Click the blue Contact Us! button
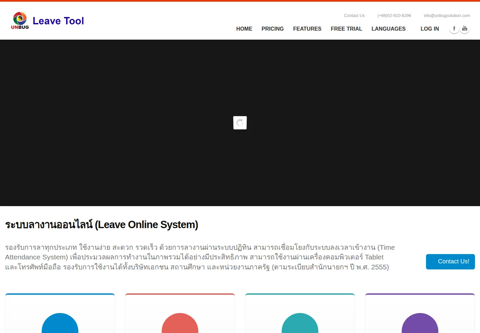 pyautogui.click(x=450, y=262)
